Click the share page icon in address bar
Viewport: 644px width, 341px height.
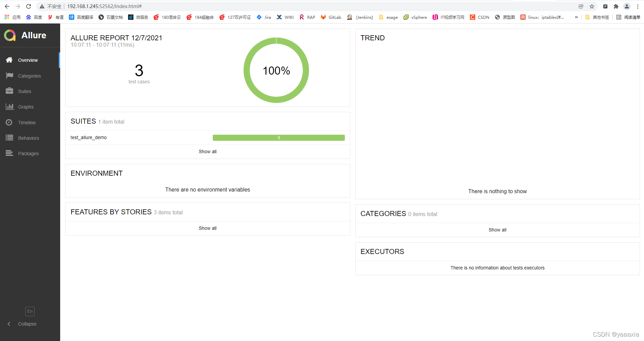click(x=581, y=6)
